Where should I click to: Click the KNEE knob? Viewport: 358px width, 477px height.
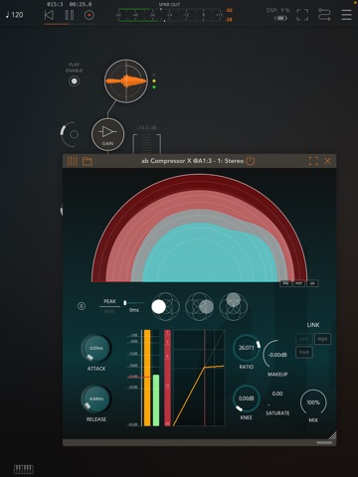246,398
